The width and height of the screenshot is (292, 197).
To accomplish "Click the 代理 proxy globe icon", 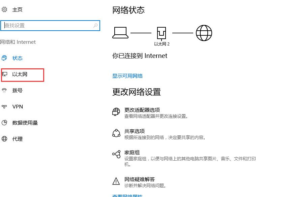I will [x=4, y=139].
